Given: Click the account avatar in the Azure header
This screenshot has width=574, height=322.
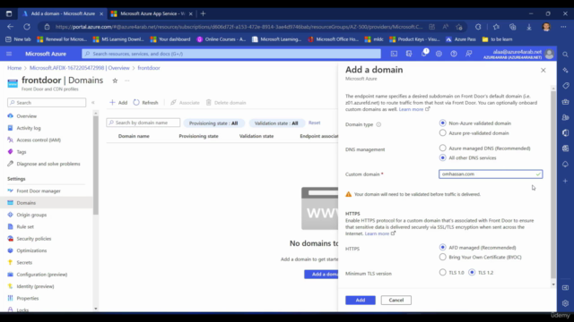Looking at the screenshot, I should click(549, 54).
